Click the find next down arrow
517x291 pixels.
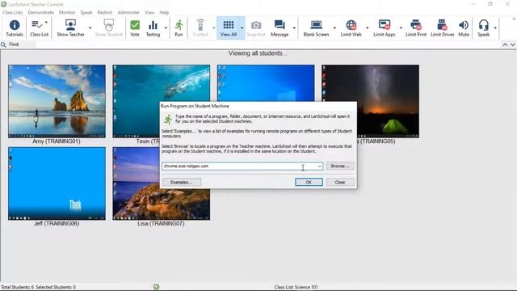513,44
